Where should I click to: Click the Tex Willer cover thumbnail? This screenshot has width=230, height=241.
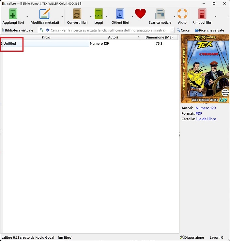coord(205,68)
